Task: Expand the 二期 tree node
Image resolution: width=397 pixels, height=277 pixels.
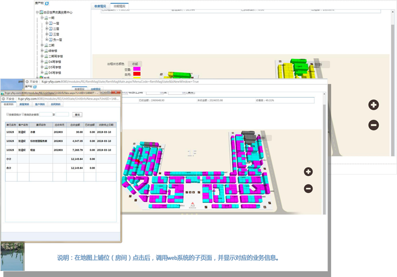Action: 42,45
